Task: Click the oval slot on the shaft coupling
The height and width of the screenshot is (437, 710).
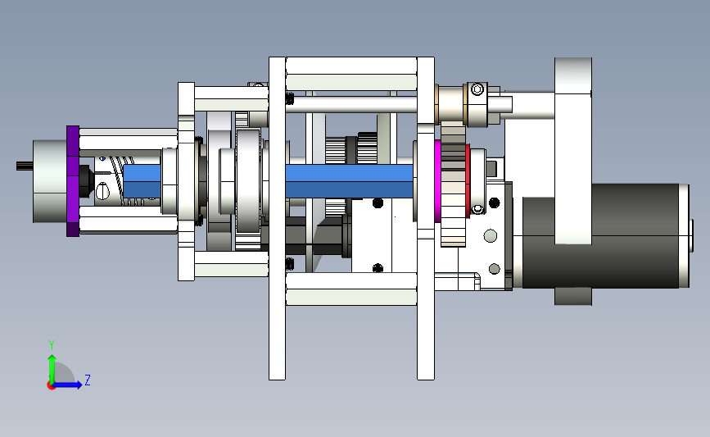Action: click(x=103, y=191)
